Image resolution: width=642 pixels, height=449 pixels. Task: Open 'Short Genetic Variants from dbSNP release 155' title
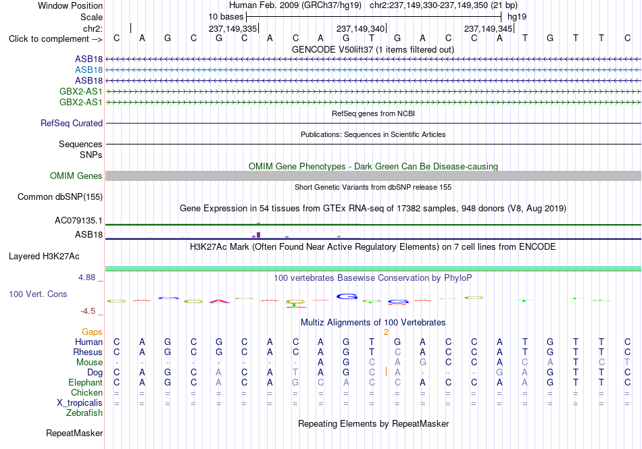tap(373, 187)
